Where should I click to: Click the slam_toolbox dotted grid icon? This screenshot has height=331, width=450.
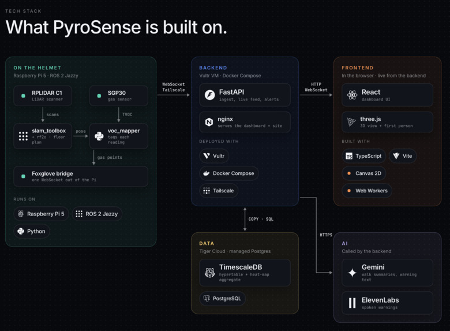23,136
